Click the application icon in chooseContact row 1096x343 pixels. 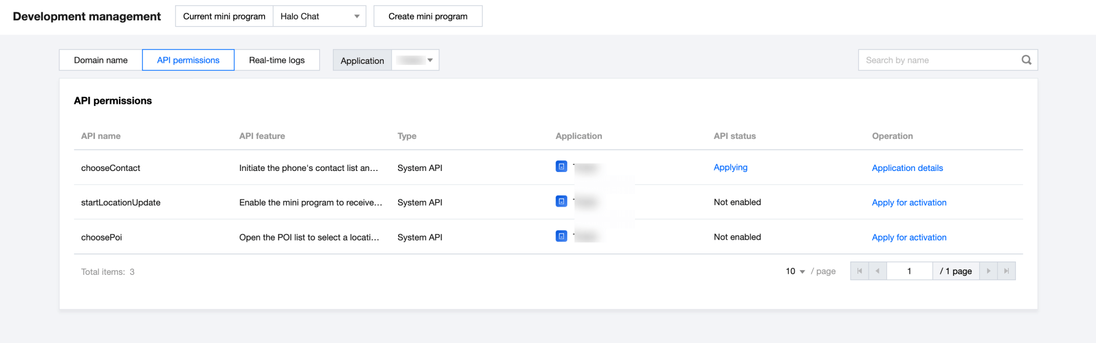pos(561,167)
